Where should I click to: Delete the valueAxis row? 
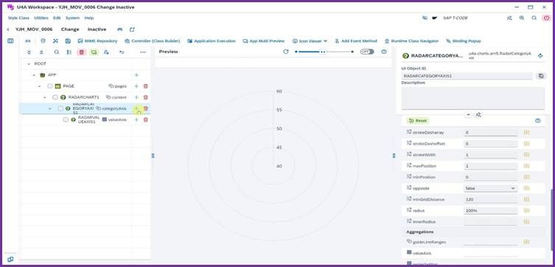click(x=145, y=119)
